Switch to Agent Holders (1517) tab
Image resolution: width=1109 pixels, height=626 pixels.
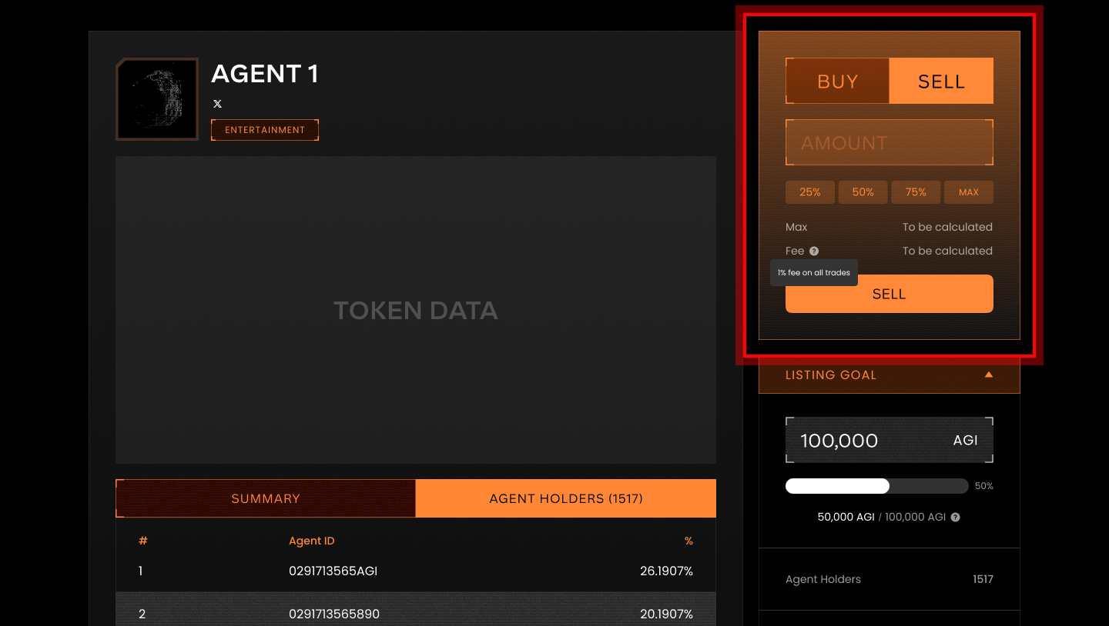(566, 498)
